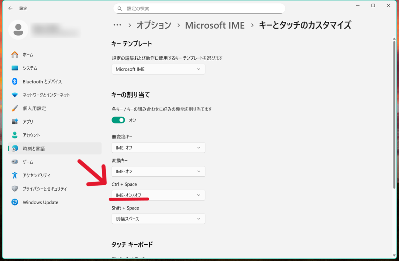This screenshot has width=399, height=261.
Task: Open ネットワークとインターネット settings
Action: coord(55,95)
